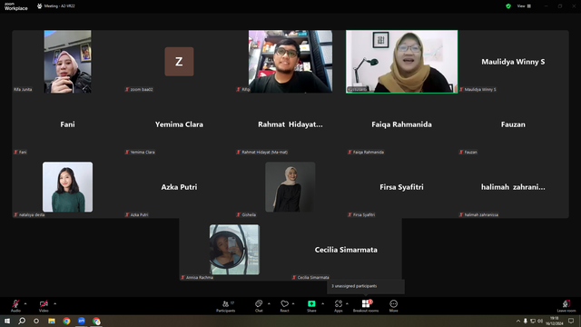Open File Explorer from taskbar
Image resolution: width=581 pixels, height=327 pixels.
coord(52,321)
